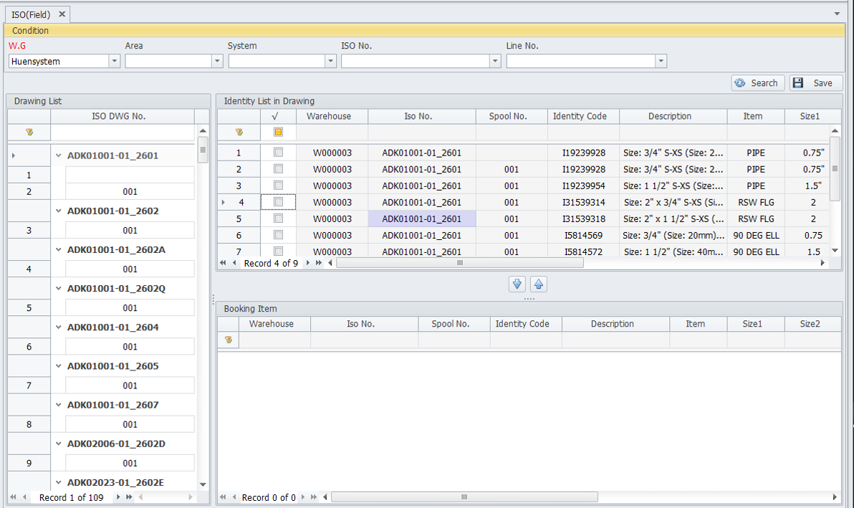Click the Identity Code column header
The image size is (854, 508).
tap(580, 116)
